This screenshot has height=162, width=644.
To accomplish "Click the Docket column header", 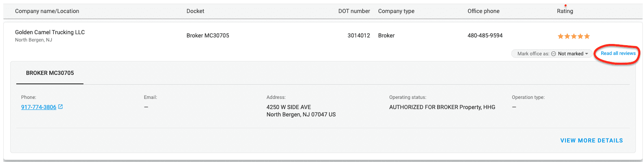I will point(195,11).
